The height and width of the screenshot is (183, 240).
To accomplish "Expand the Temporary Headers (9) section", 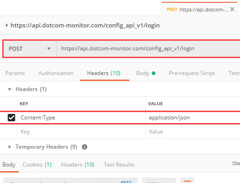I will point(10,147).
